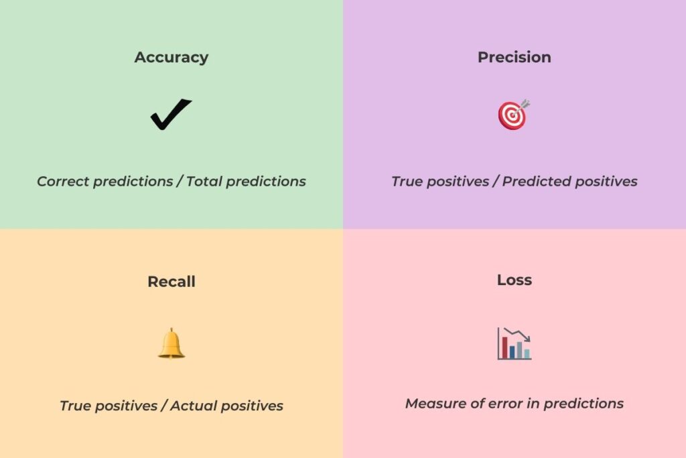Select the Precision heading
The image size is (686, 458).
[x=514, y=58]
